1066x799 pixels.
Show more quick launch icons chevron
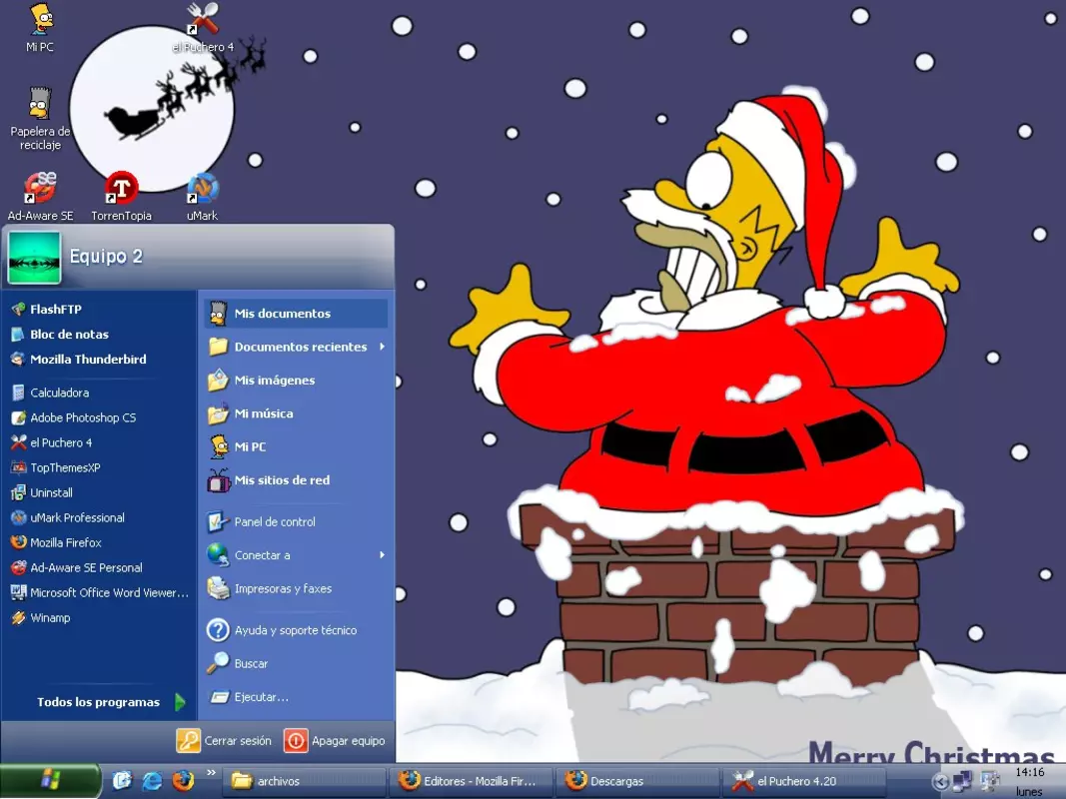point(211,772)
